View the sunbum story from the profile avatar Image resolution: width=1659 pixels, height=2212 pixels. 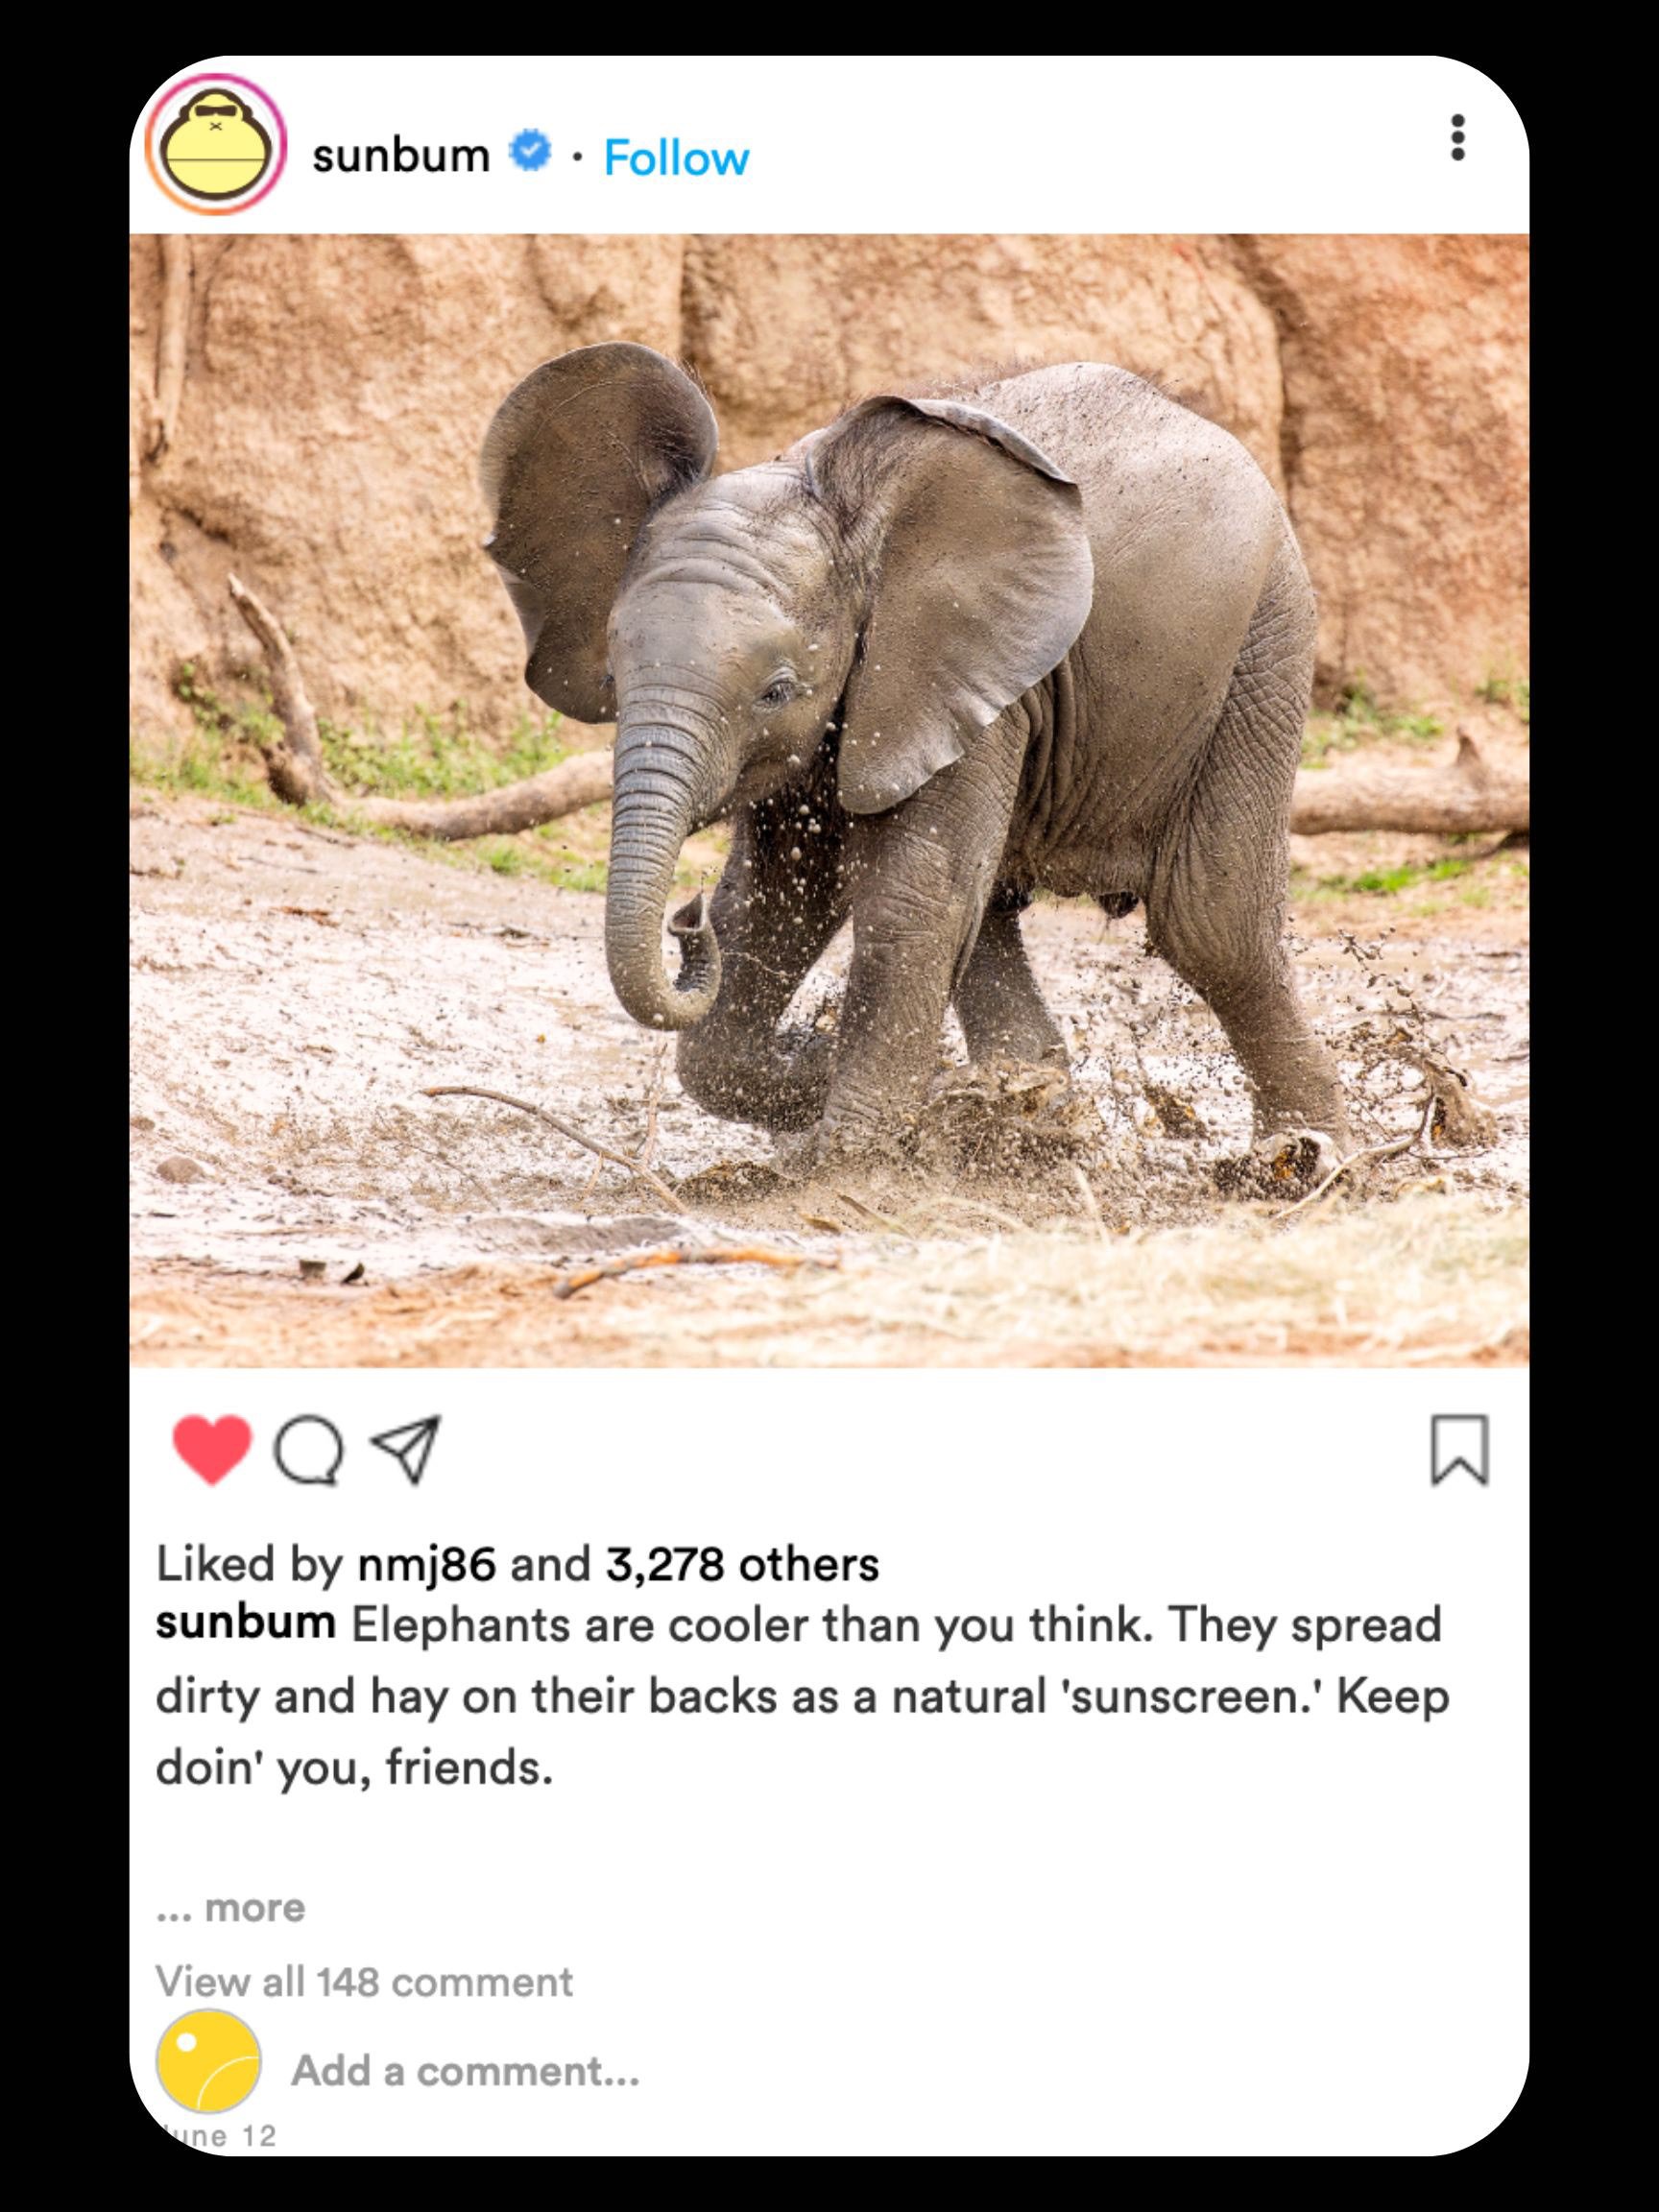tap(216, 145)
